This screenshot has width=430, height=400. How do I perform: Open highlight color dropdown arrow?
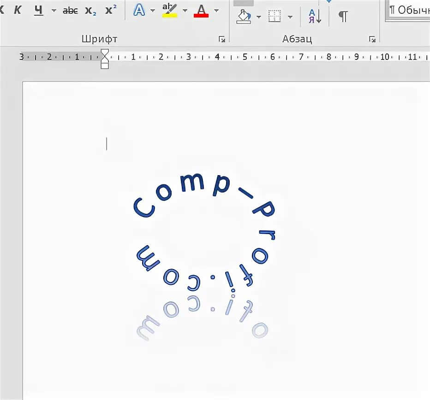click(185, 11)
